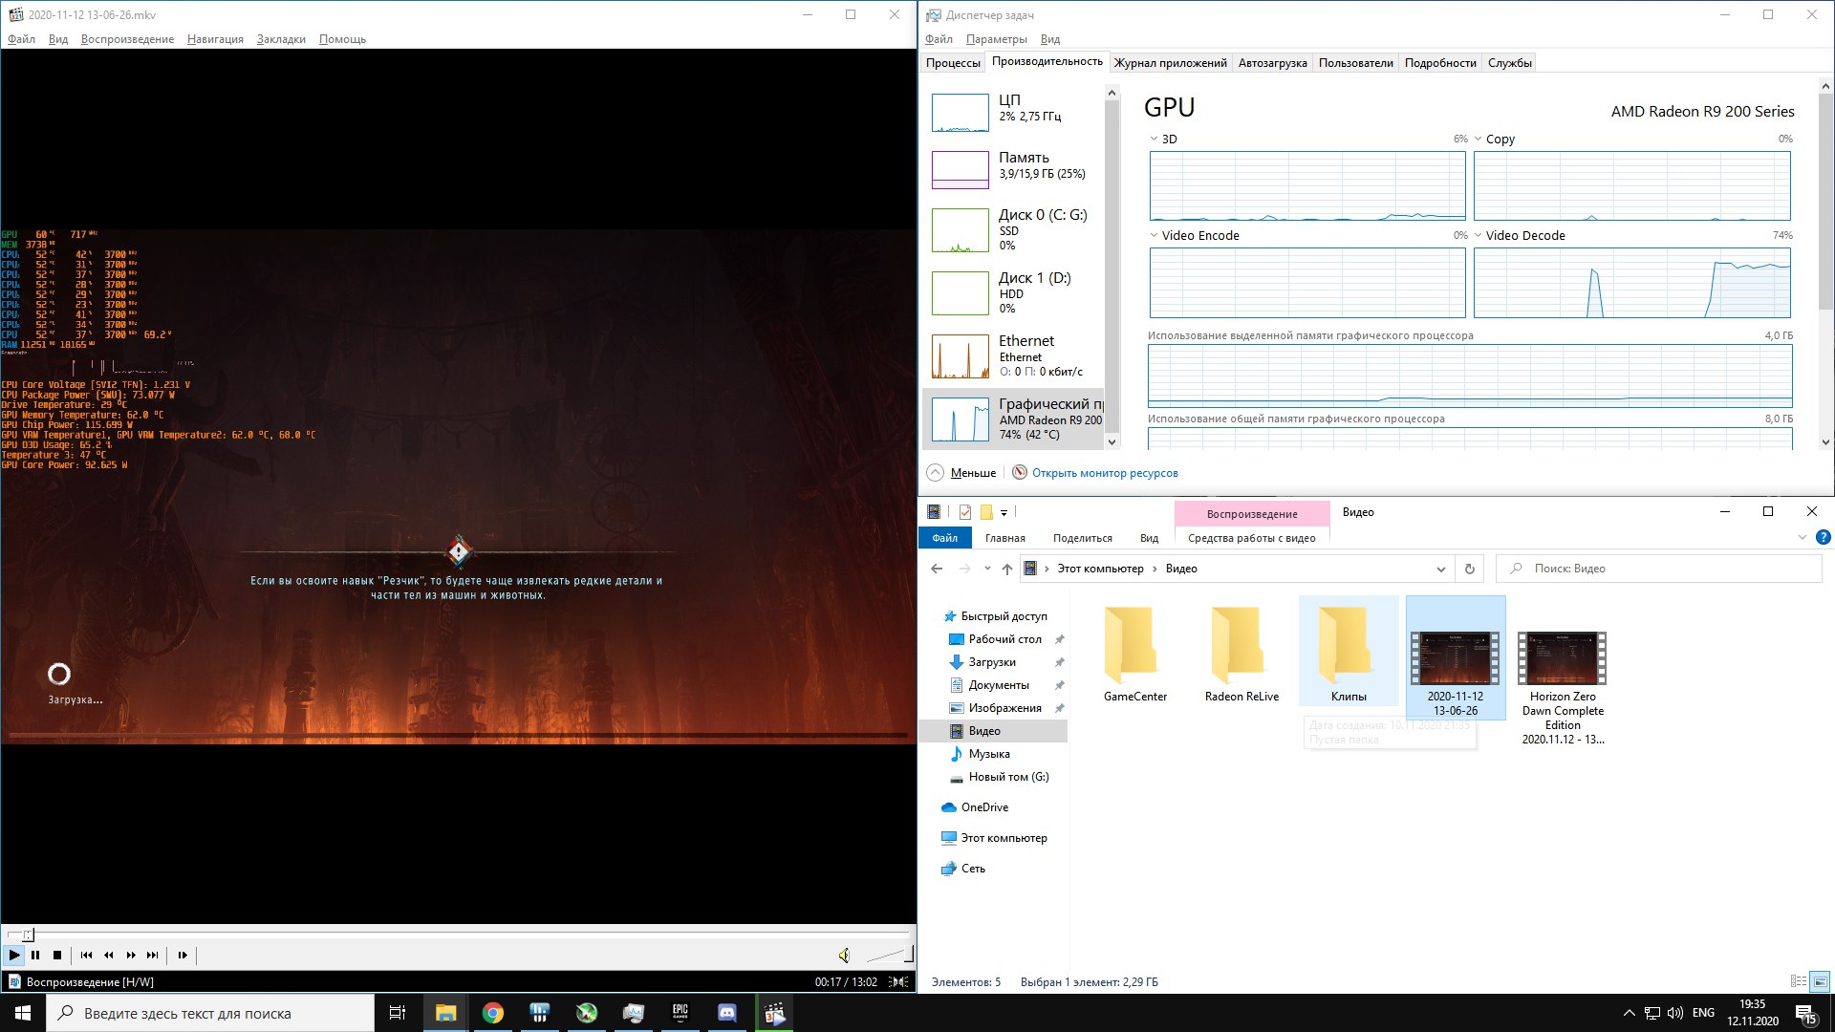Select the ЦП performance item
Screen dimensions: 1835x1032
tap(1013, 112)
